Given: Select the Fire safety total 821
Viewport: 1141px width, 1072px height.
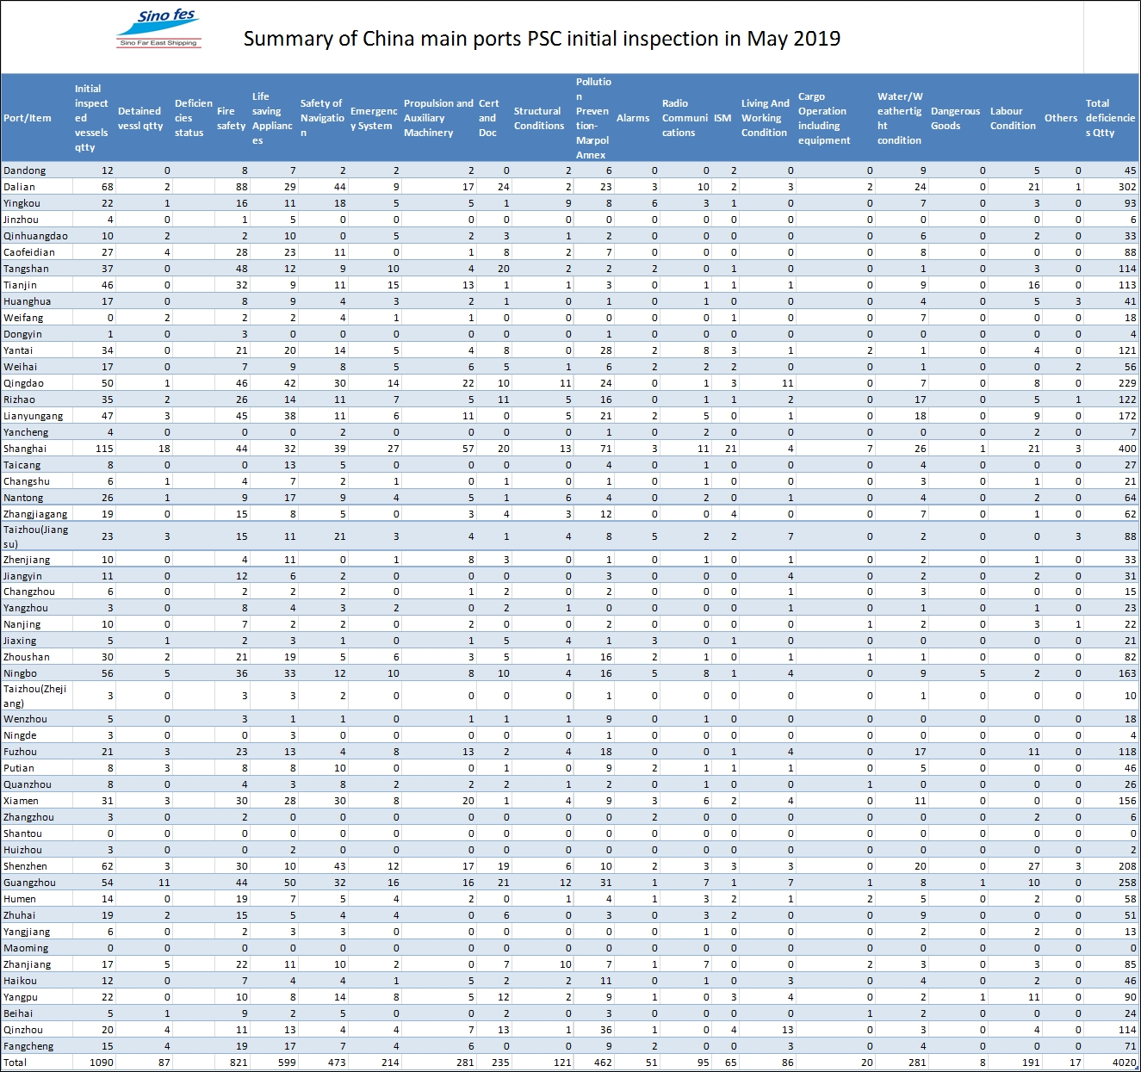Looking at the screenshot, I should [x=239, y=1063].
